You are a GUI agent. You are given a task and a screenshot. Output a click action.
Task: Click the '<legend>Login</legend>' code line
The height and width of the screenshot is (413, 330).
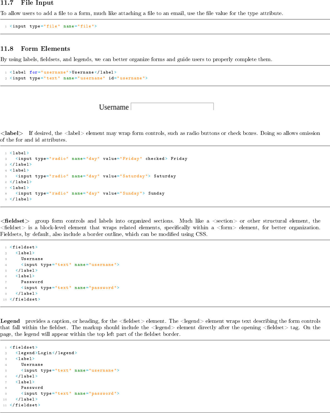point(46,353)
